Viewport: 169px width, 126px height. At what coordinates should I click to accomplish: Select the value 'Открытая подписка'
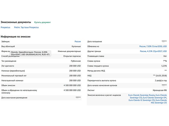[72, 56]
